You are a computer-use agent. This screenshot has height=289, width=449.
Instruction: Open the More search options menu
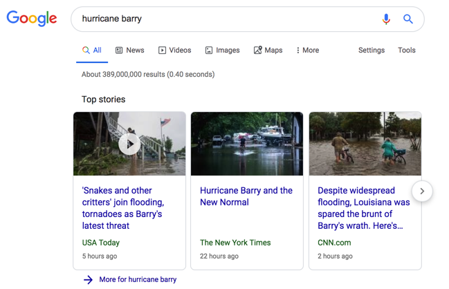coord(308,50)
